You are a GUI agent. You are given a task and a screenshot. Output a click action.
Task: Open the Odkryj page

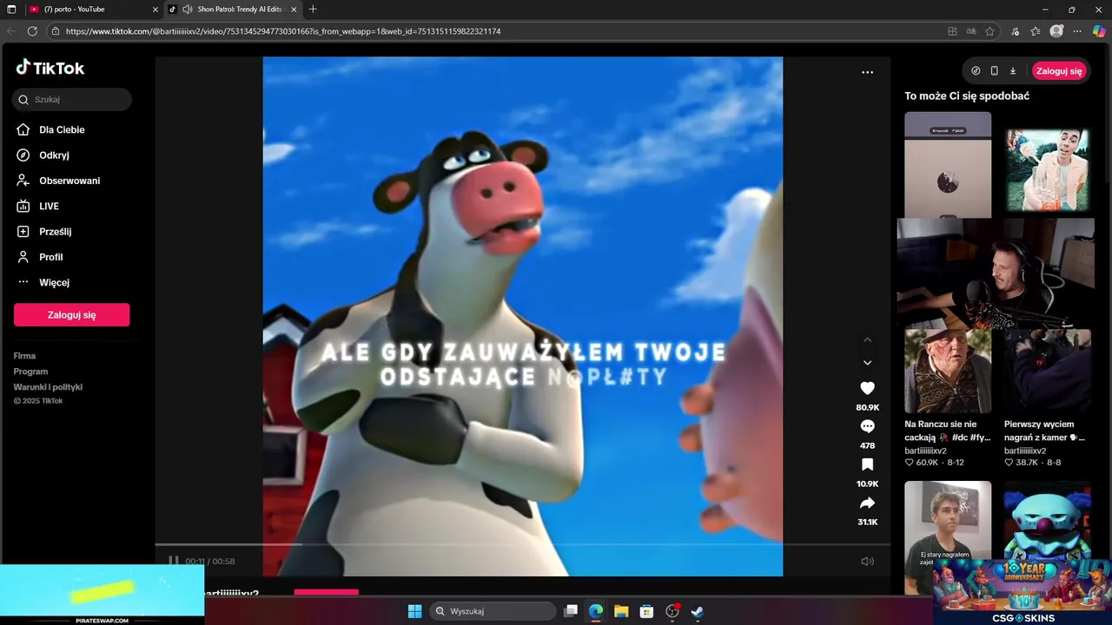coord(43,155)
